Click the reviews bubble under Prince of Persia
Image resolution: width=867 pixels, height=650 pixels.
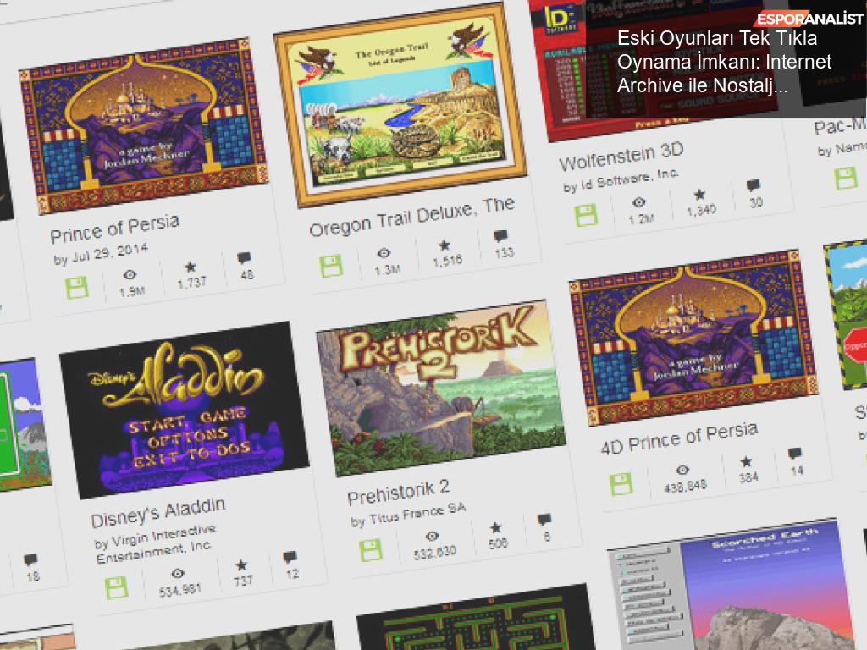click(244, 257)
